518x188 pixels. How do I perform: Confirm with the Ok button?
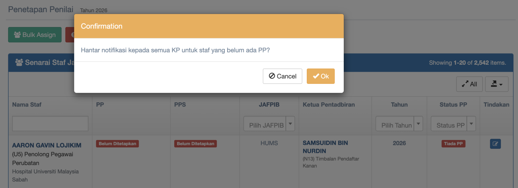(321, 76)
